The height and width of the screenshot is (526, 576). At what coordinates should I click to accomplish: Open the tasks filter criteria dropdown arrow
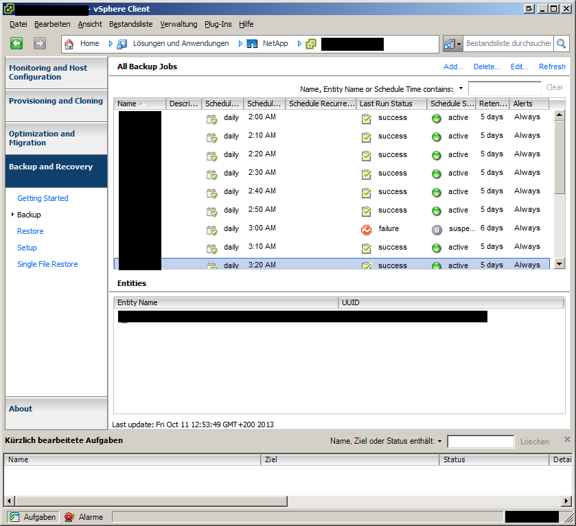click(439, 441)
